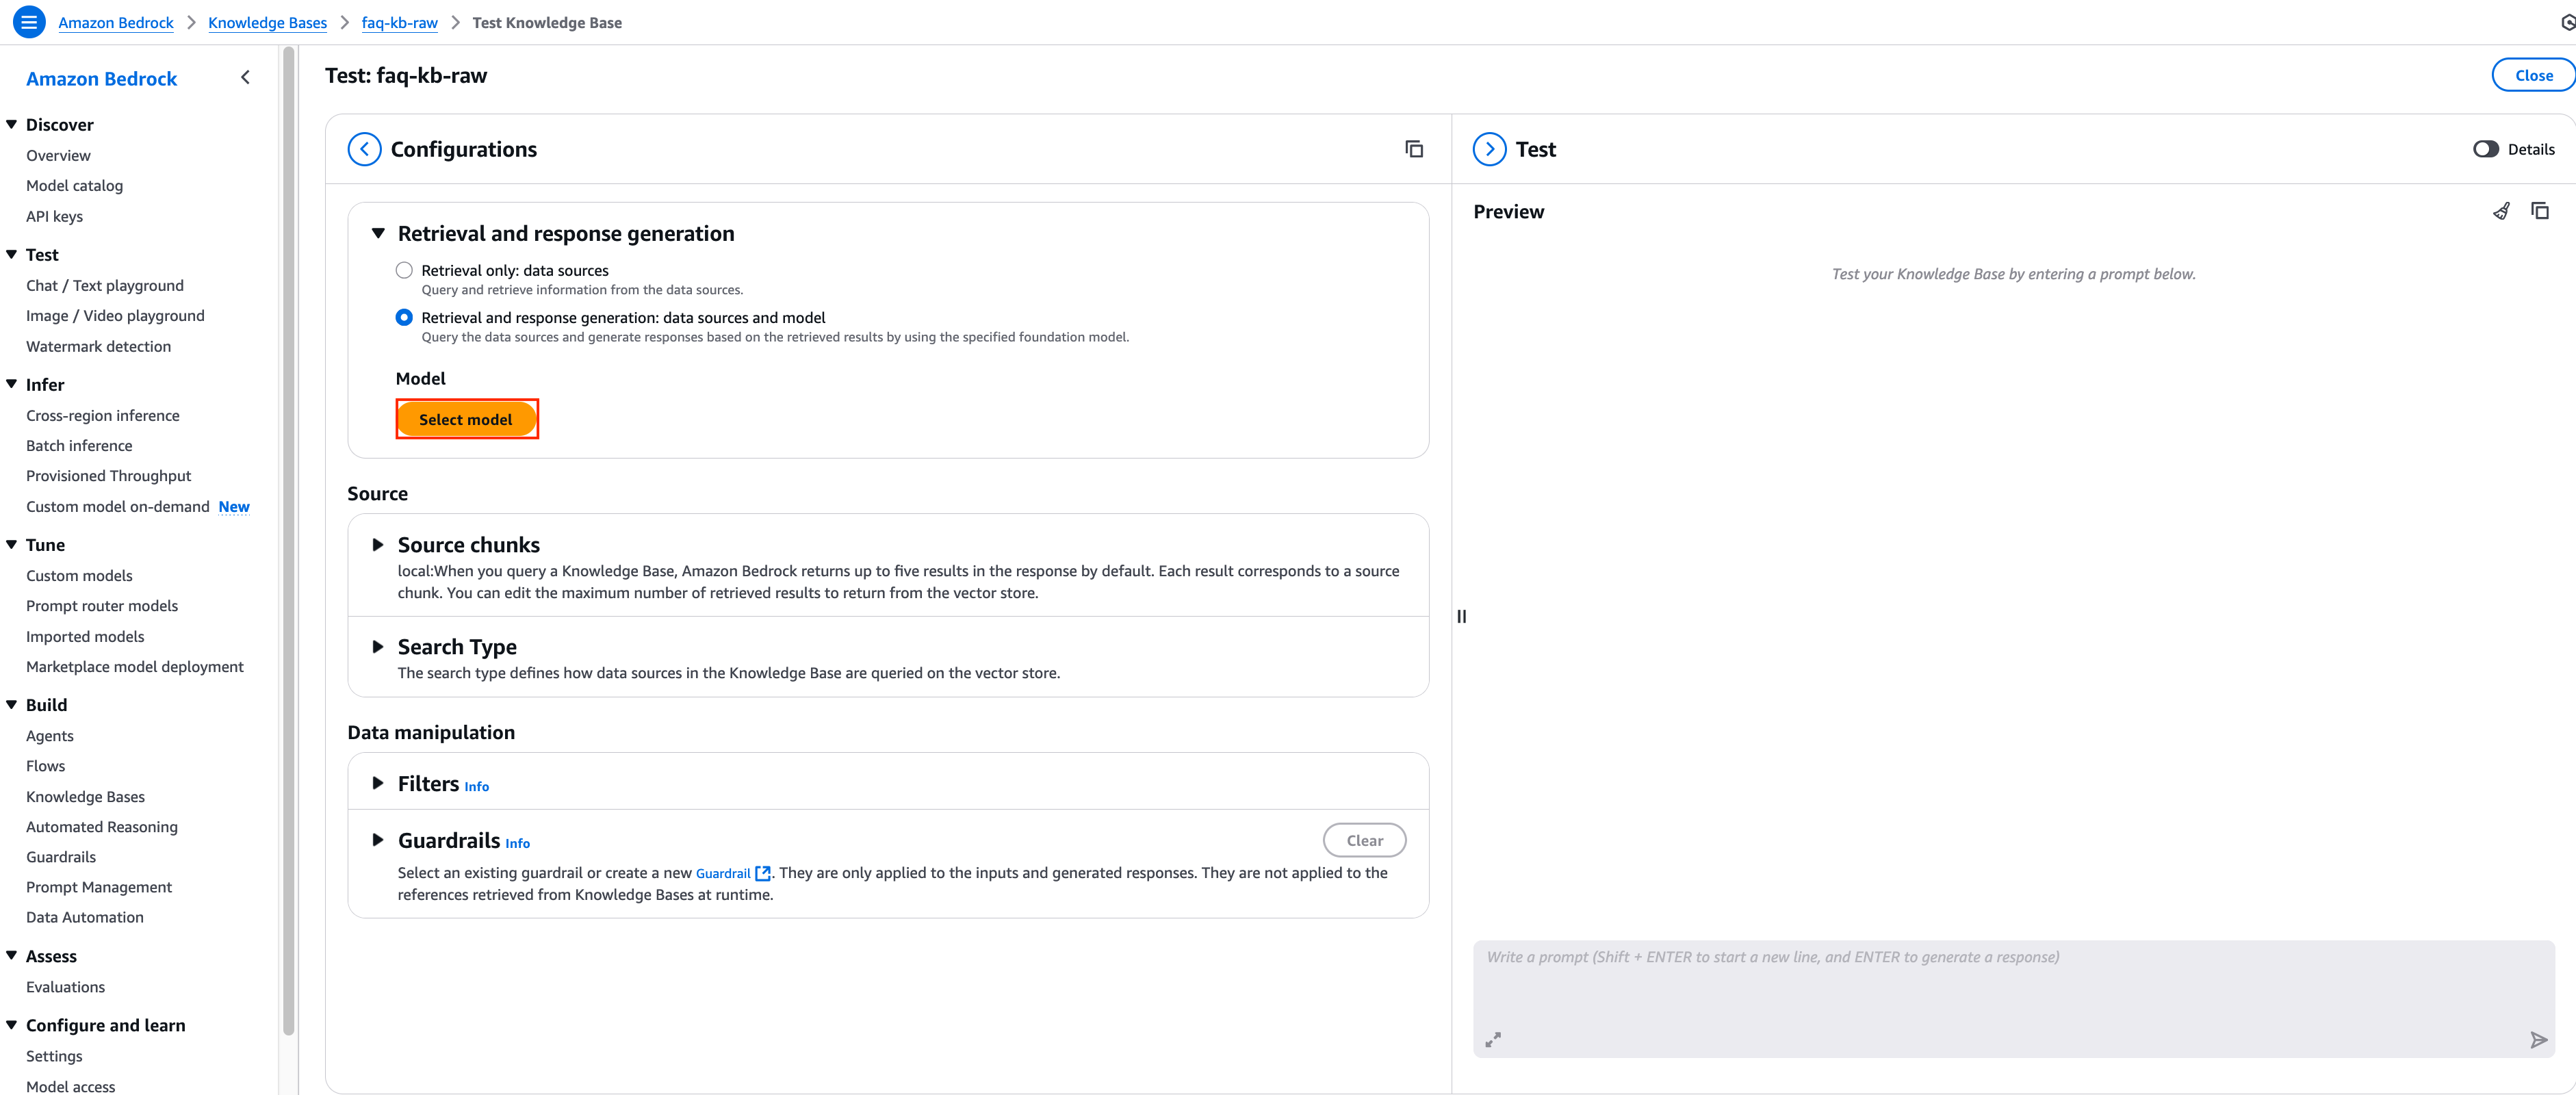
Task: Select Retrieval only: data sources option
Action: [x=404, y=270]
